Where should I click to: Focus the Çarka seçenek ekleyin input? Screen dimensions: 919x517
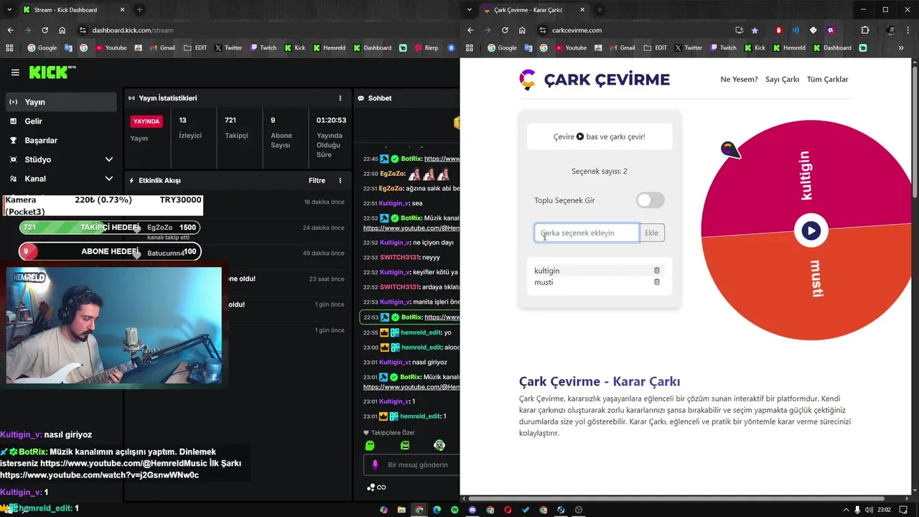click(x=587, y=233)
